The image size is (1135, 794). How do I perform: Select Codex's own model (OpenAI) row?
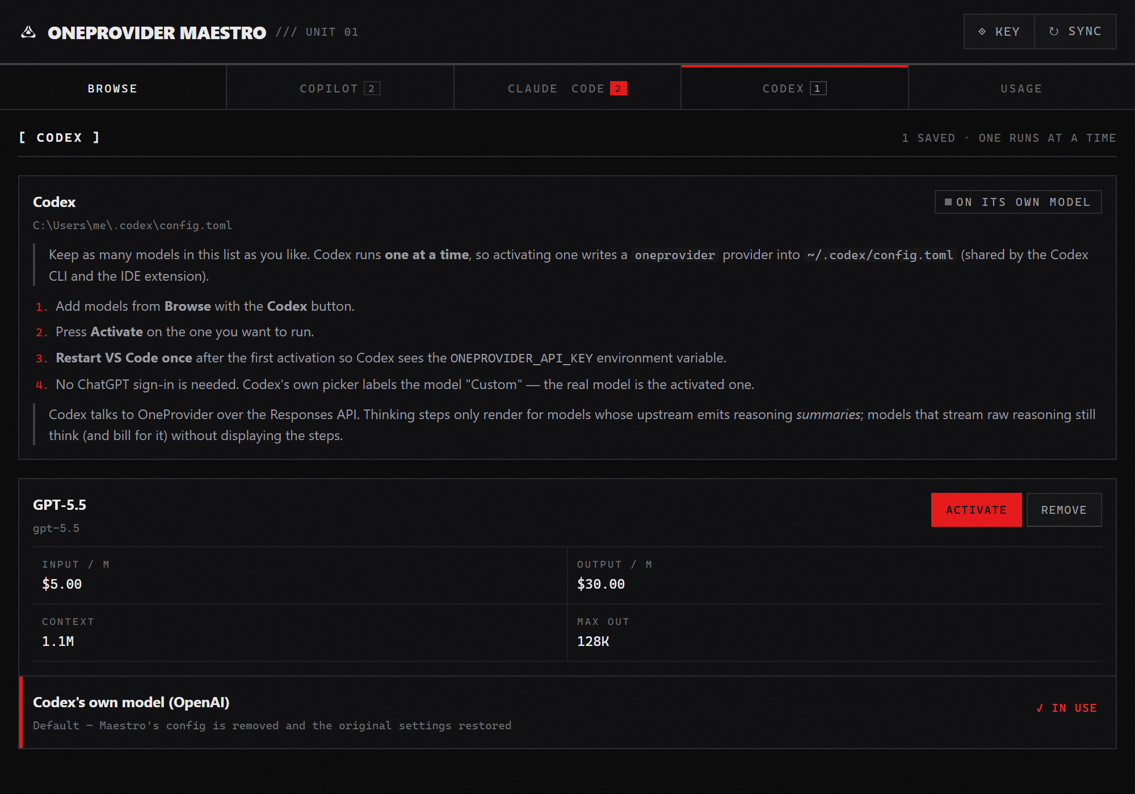click(x=567, y=712)
